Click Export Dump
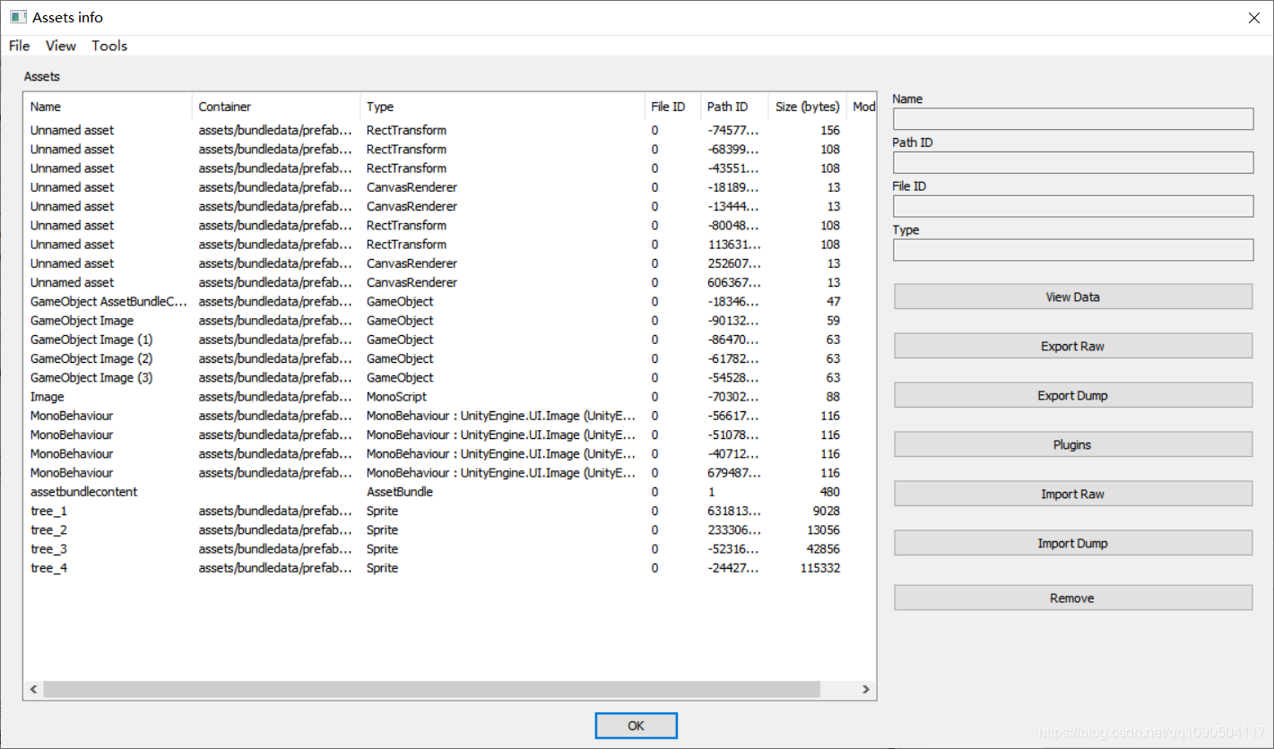The image size is (1274, 749). [x=1072, y=395]
